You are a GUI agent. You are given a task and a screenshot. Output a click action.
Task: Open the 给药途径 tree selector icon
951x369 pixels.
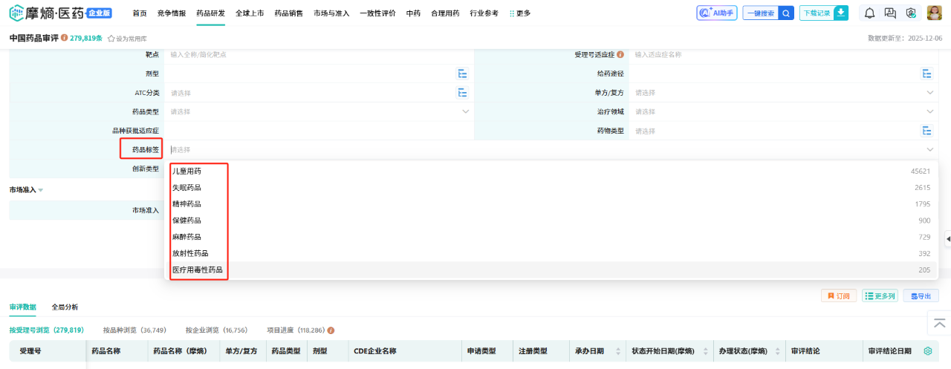[x=927, y=74]
